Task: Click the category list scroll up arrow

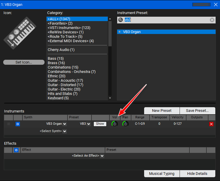Action: 110,19
